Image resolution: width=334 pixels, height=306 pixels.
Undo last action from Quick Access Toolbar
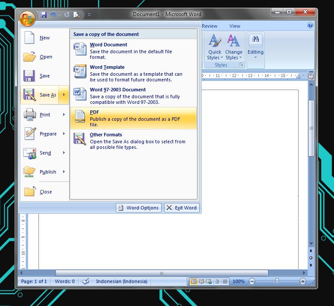click(53, 15)
